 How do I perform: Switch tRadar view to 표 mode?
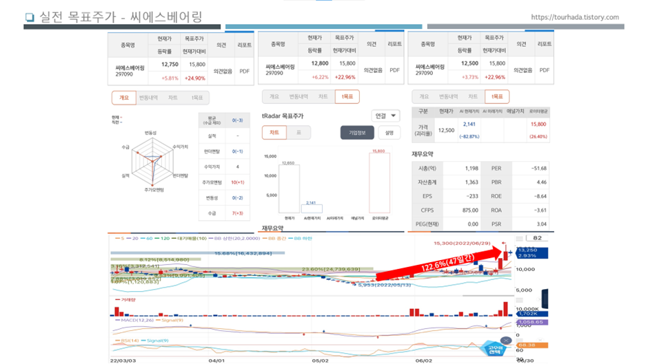click(298, 133)
